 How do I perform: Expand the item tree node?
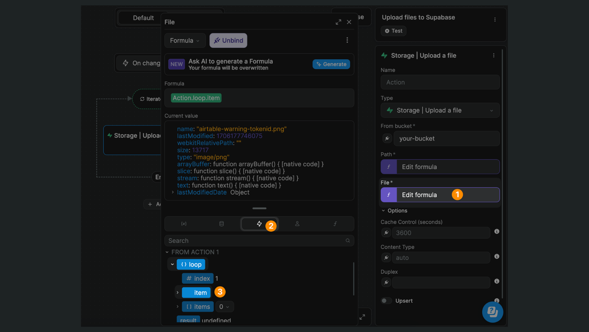(177, 292)
